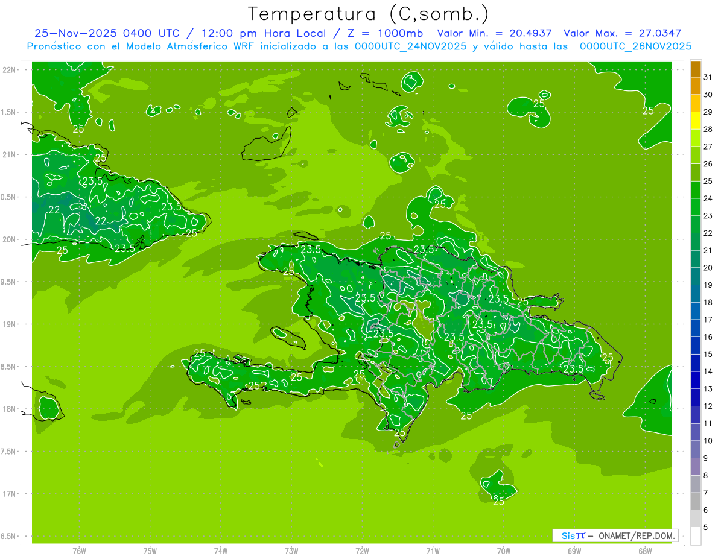This screenshot has width=724, height=559.
Task: Click the yellow swatch between 28 and 29
Action: pyautogui.click(x=696, y=121)
